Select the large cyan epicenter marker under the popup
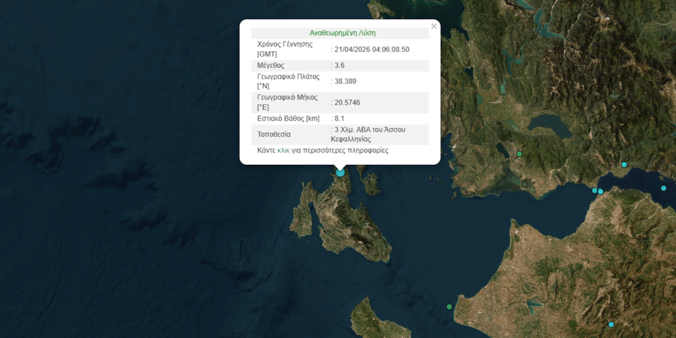 tap(340, 172)
